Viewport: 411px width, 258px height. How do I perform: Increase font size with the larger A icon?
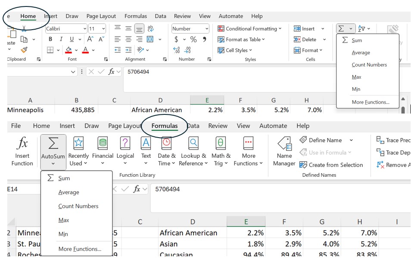point(90,39)
